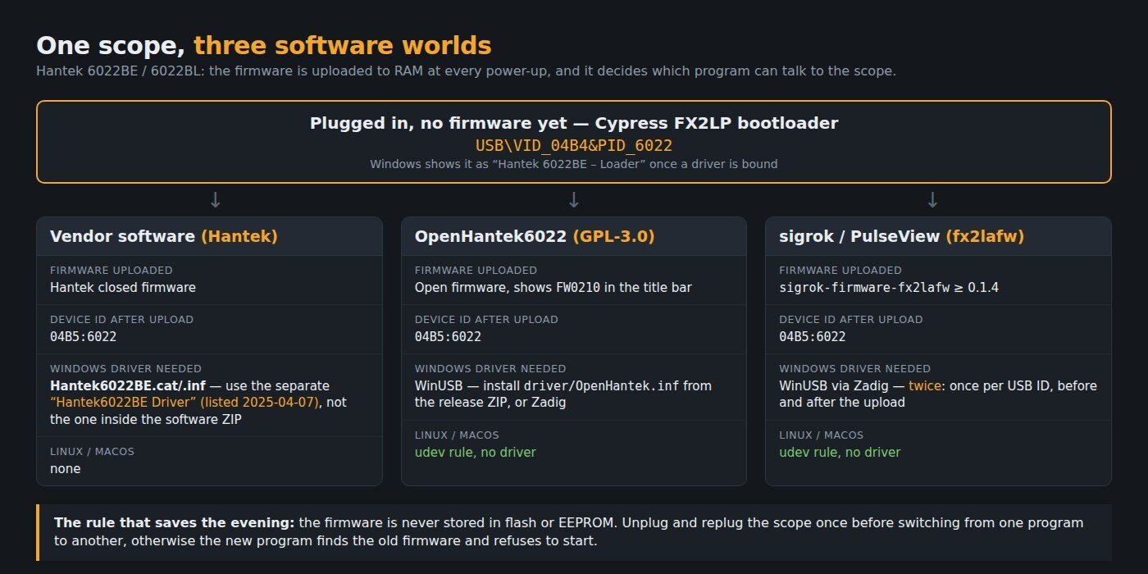This screenshot has height=574, width=1148.
Task: Select "Open firmware, shows FW0210 in the title bar"
Action: pos(553,287)
